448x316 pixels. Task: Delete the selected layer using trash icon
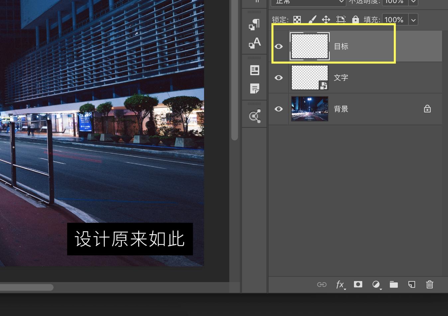pos(429,284)
